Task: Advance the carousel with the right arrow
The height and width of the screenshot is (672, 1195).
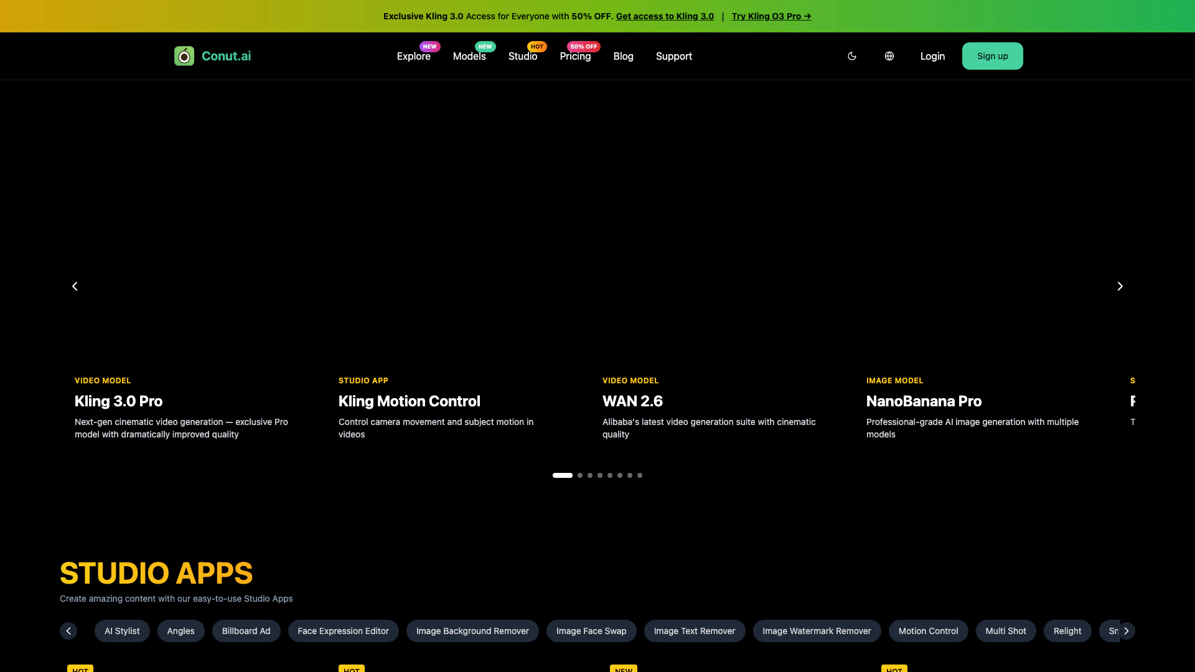Action: (x=1120, y=286)
